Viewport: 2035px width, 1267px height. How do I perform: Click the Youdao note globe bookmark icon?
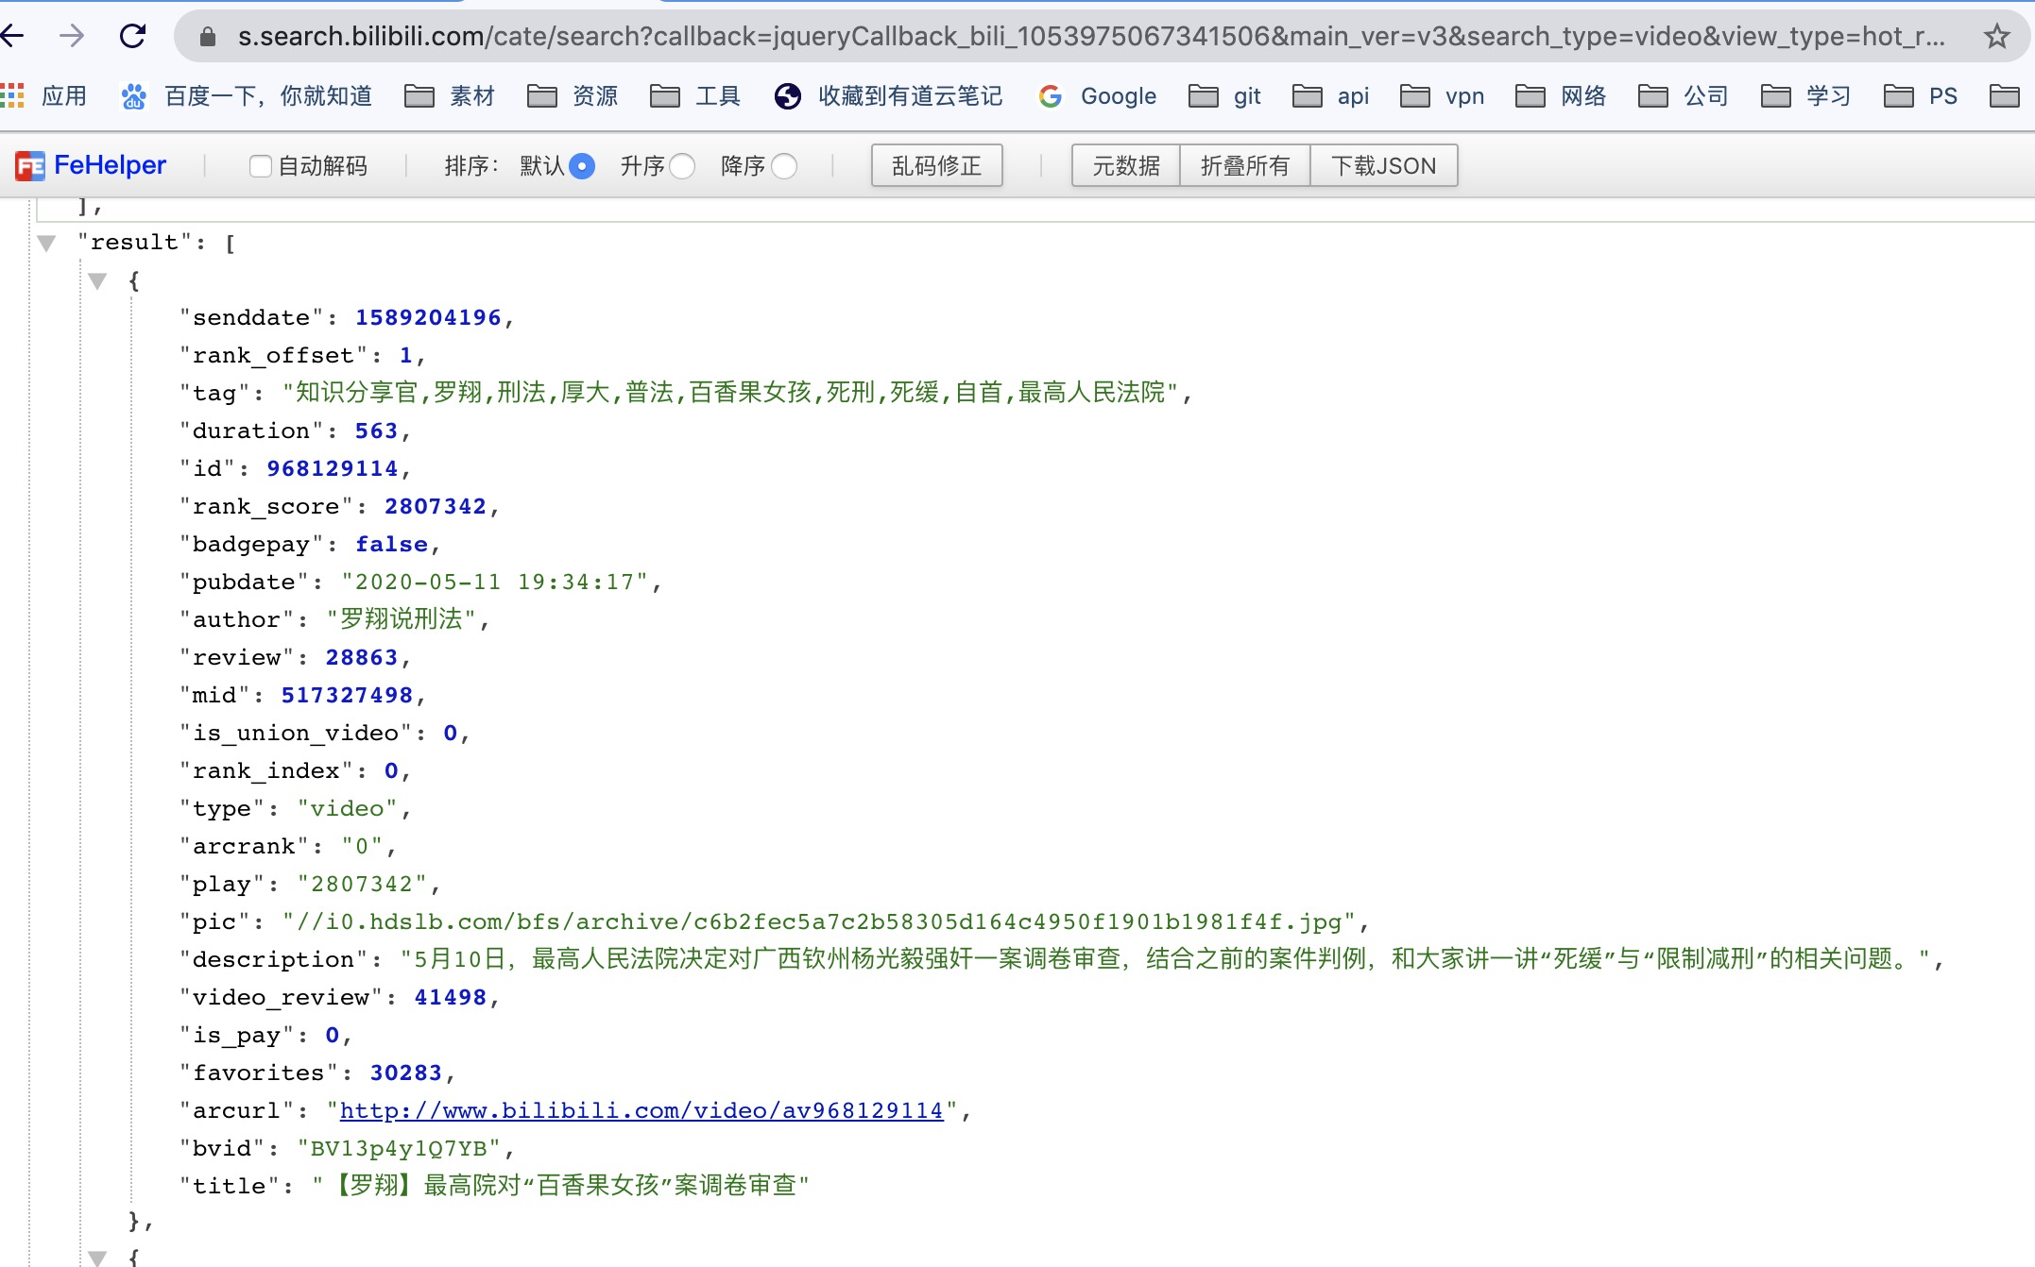787,95
